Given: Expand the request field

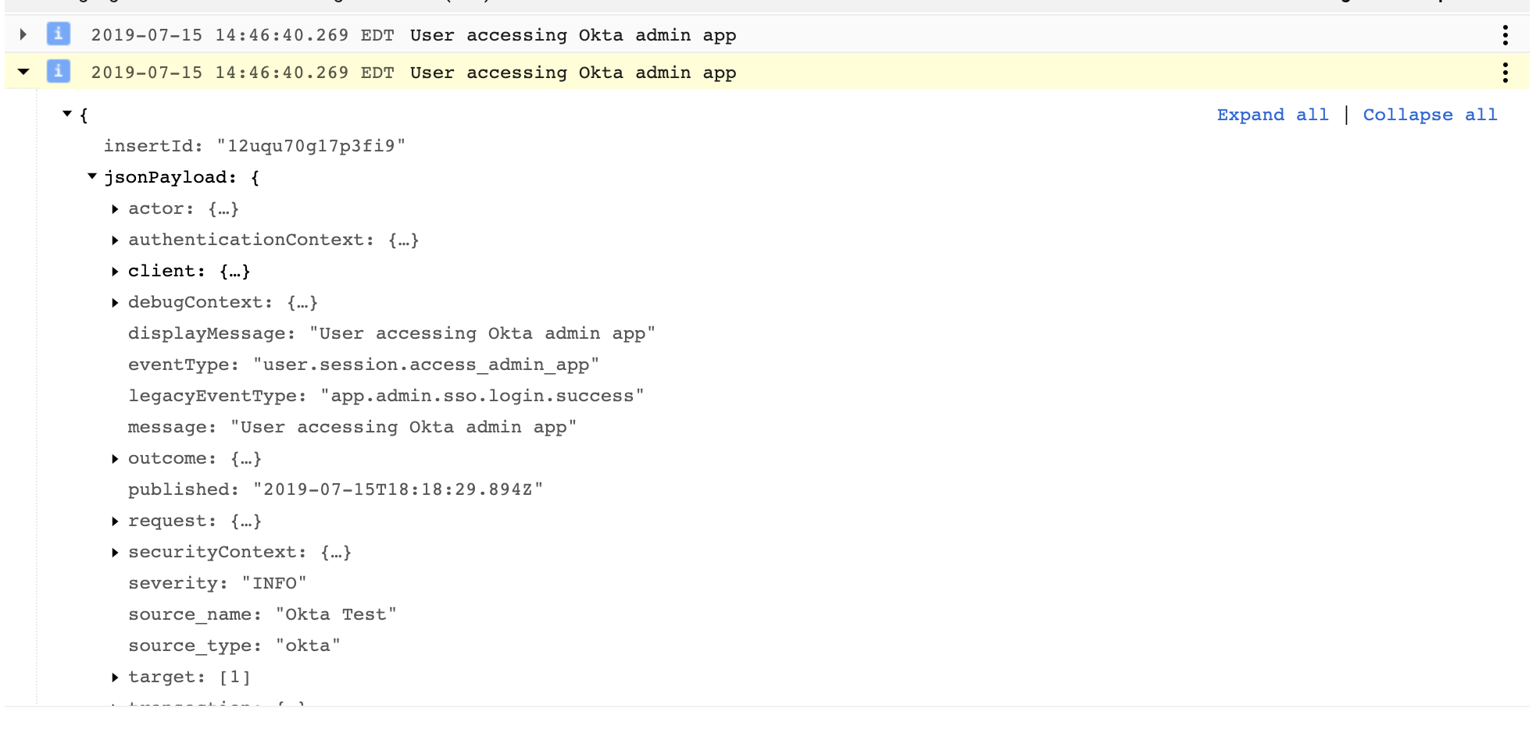Looking at the screenshot, I should coord(115,521).
